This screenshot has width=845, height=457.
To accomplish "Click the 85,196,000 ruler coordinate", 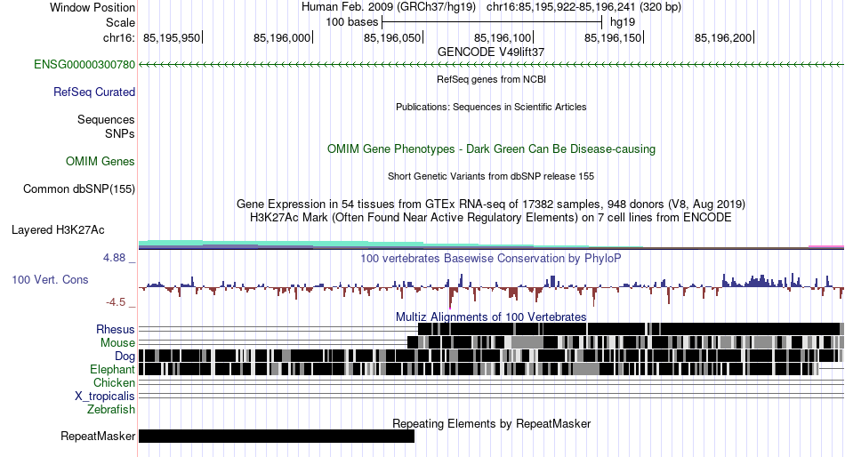I will (x=282, y=37).
